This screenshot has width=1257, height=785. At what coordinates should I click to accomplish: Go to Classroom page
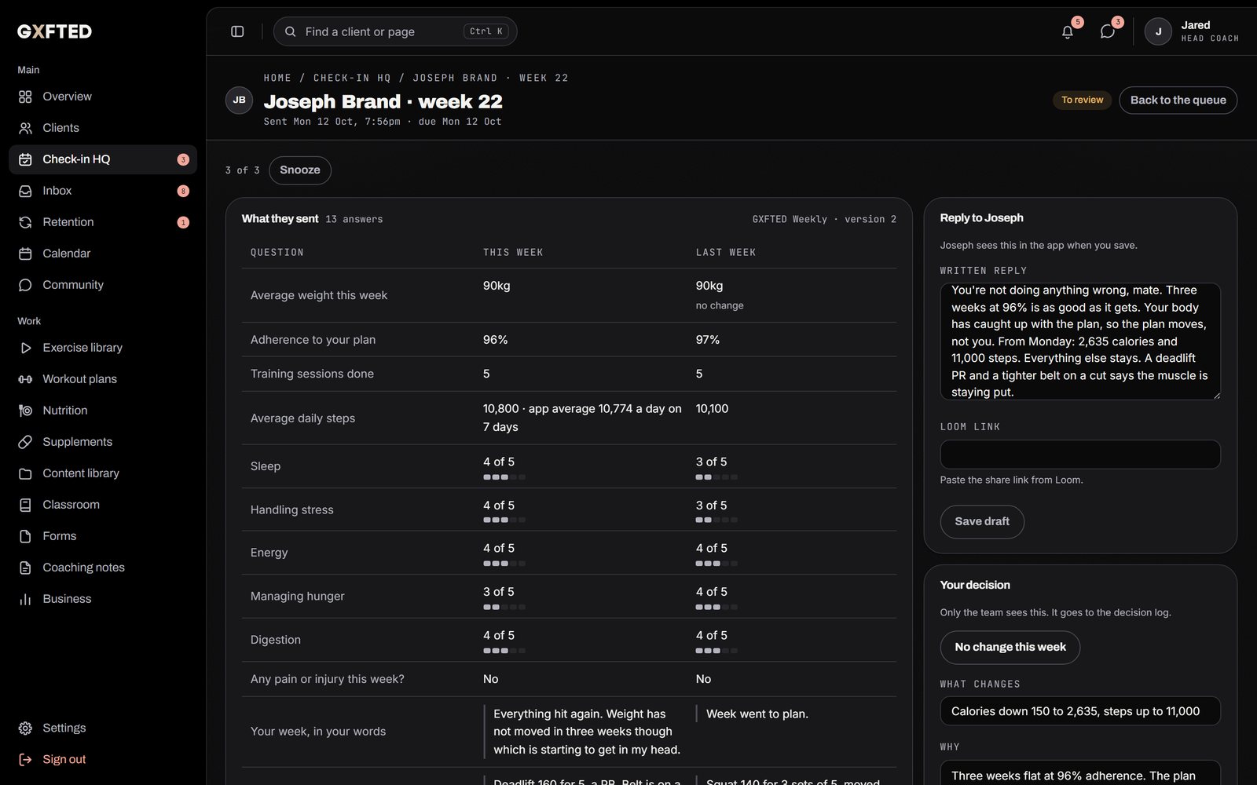pyautogui.click(x=103, y=505)
